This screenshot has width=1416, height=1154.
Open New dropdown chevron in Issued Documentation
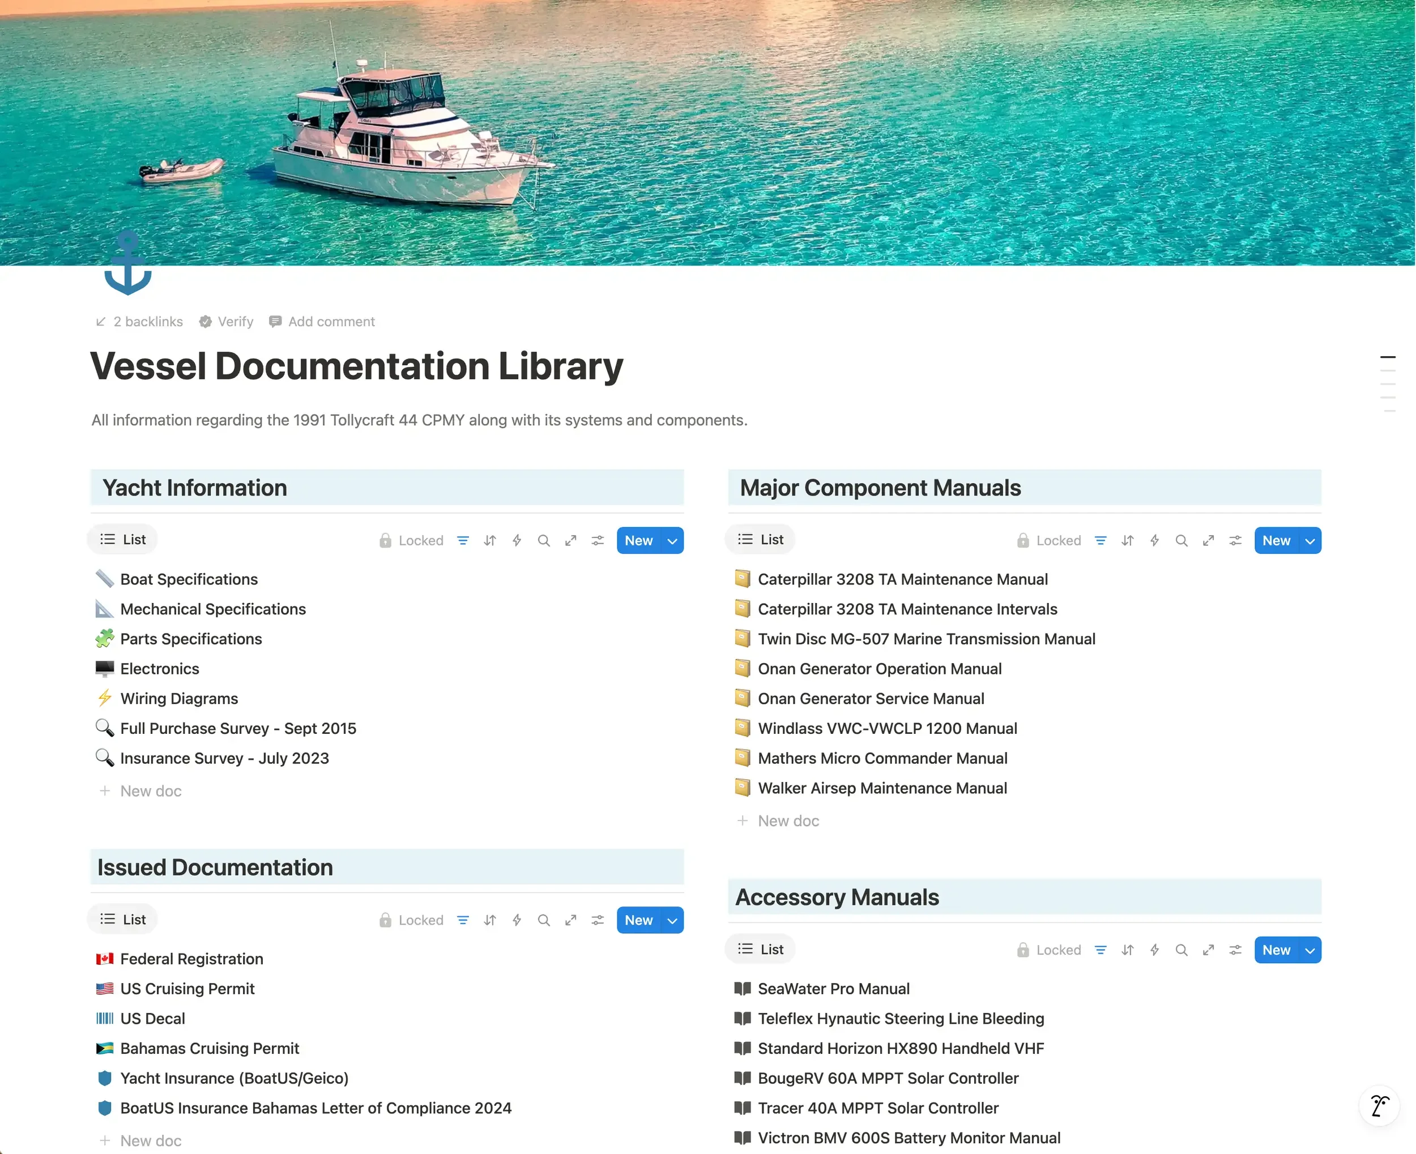point(672,920)
